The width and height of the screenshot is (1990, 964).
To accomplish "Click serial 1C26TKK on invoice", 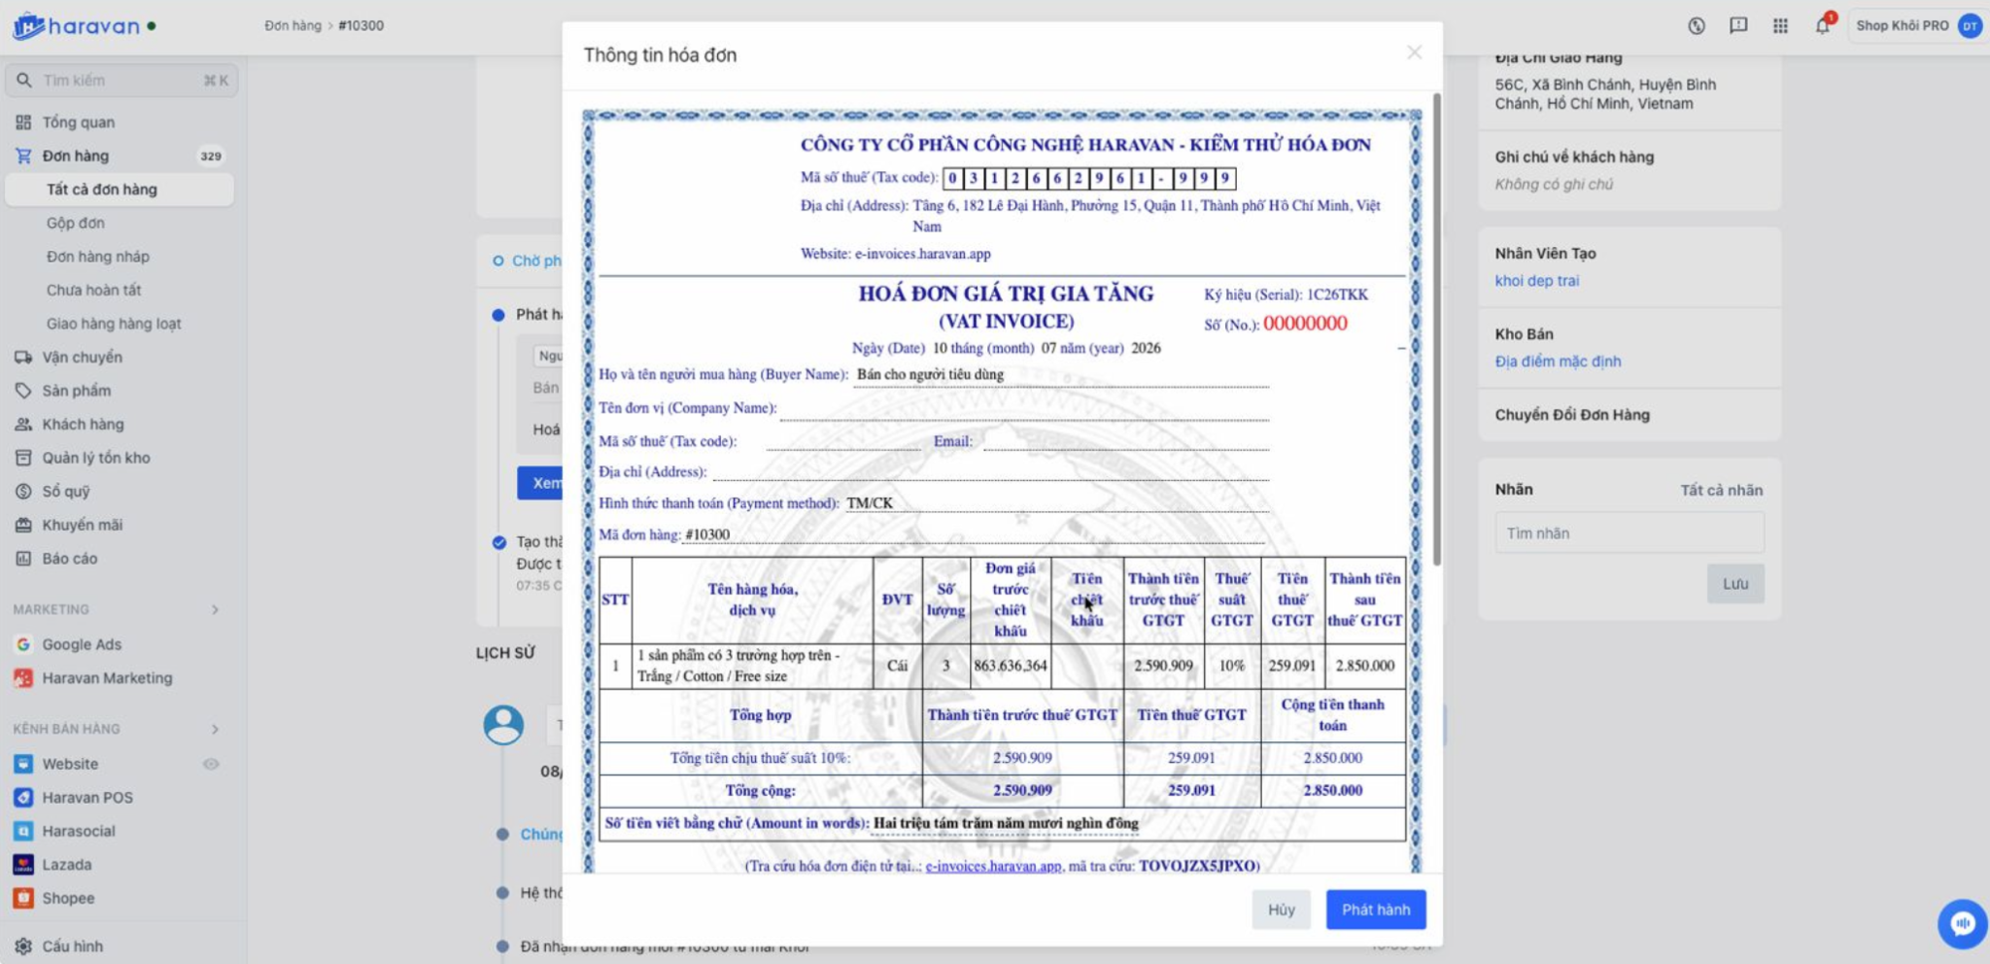I will pyautogui.click(x=1337, y=294).
